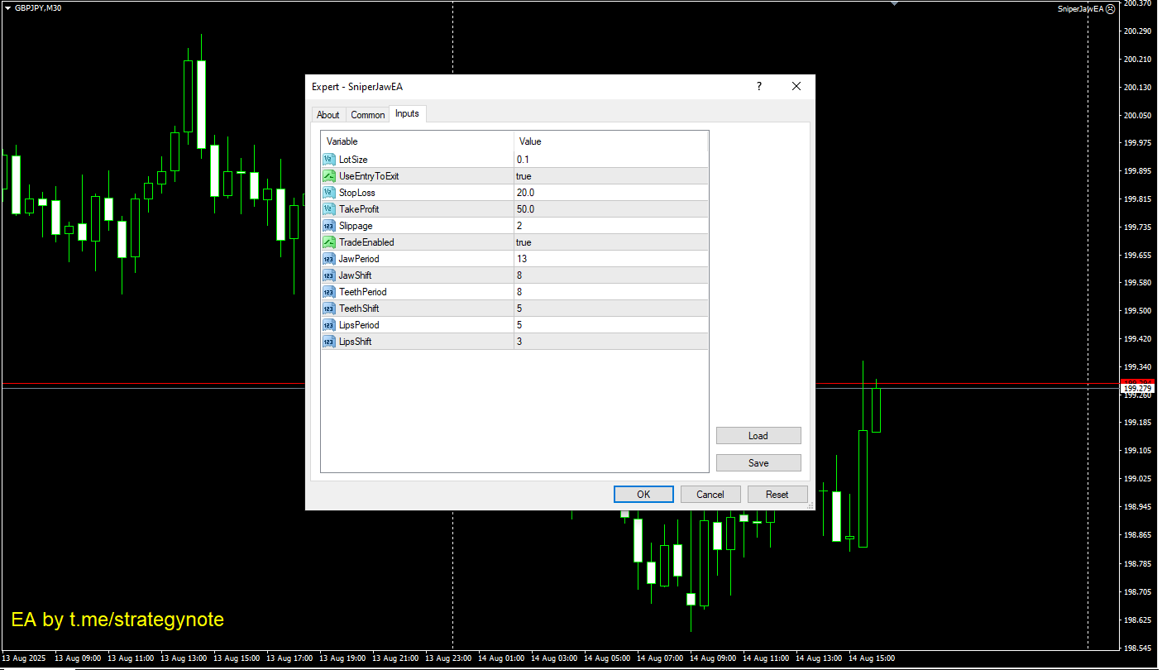Image resolution: width=1162 pixels, height=670 pixels.
Task: Click the UseEntryToExit boolean icon
Action: click(x=328, y=176)
